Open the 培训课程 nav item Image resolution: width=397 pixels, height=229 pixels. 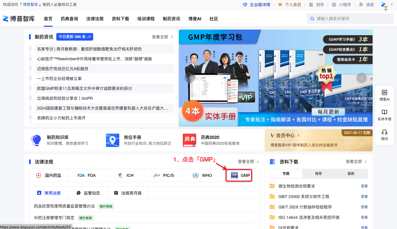146,19
